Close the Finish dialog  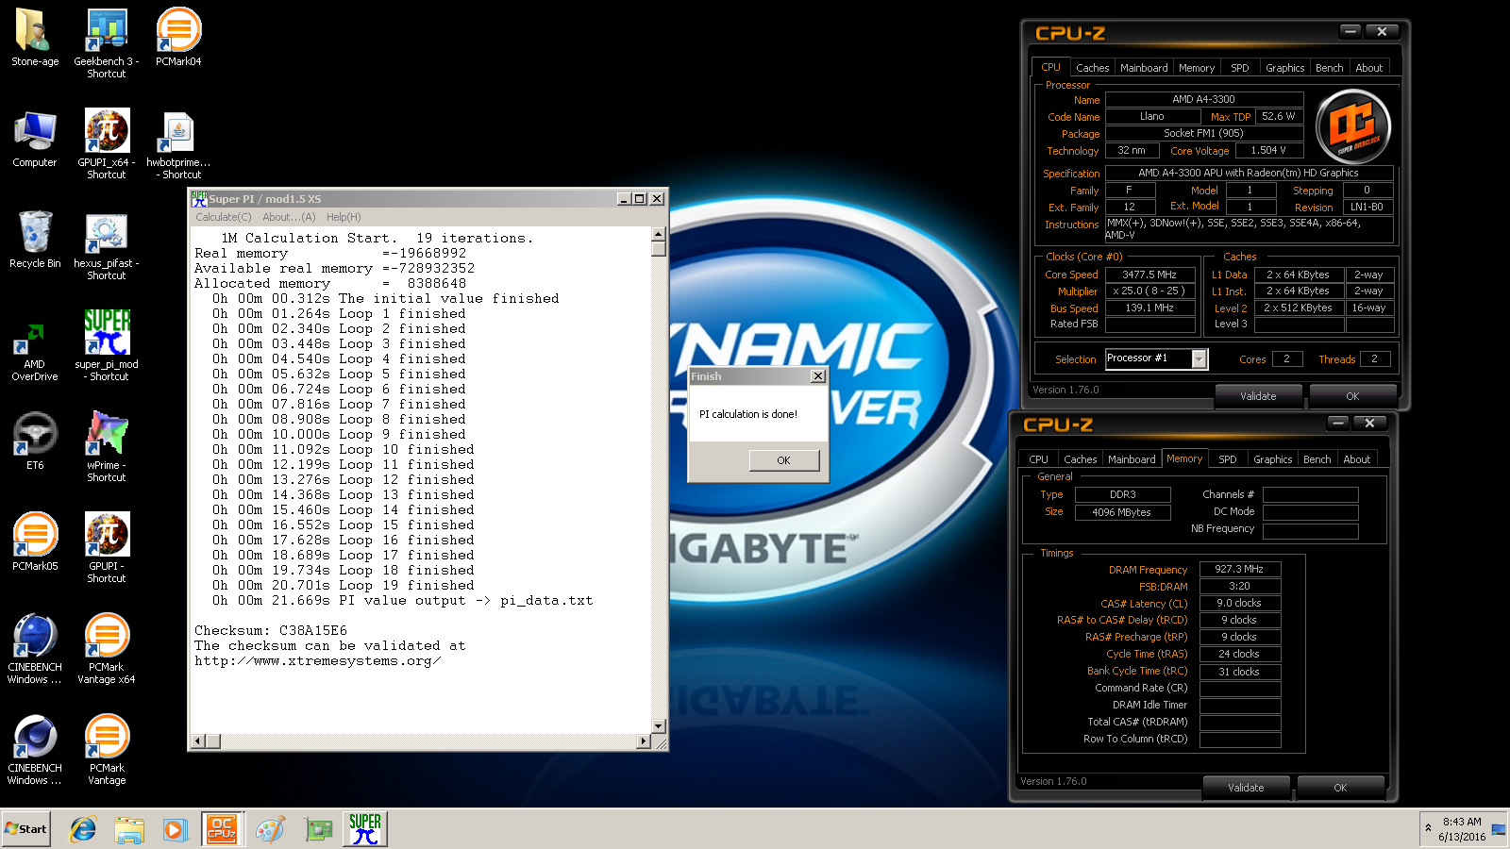pos(818,376)
